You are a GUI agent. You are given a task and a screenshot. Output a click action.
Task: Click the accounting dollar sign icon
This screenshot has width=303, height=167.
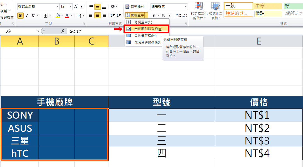154,15
